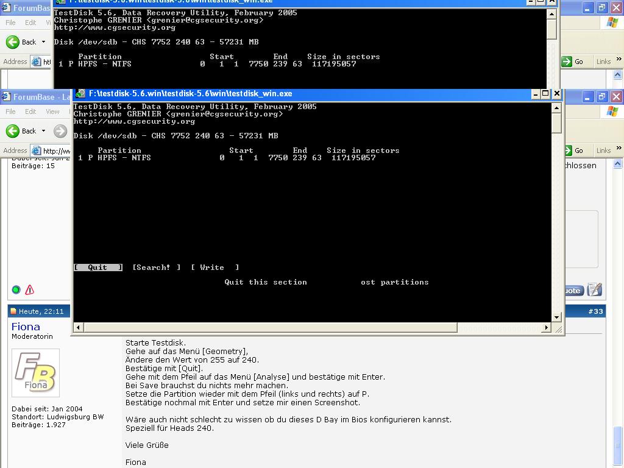
Task: Open Edit menu in the upper ForumBase browser
Action: tap(30, 23)
